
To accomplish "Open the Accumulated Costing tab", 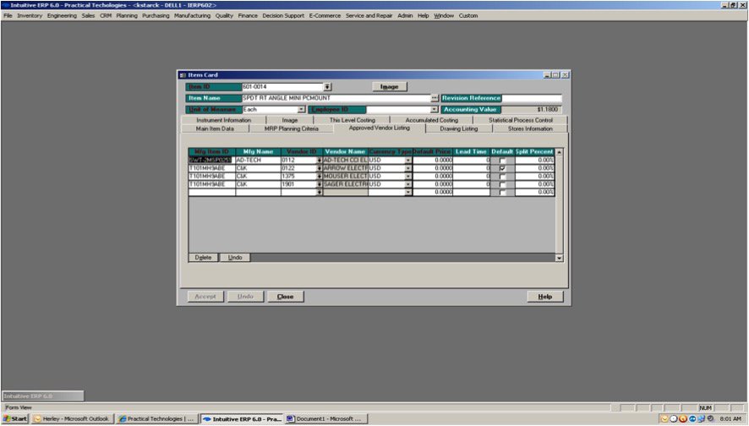I will click(x=432, y=120).
